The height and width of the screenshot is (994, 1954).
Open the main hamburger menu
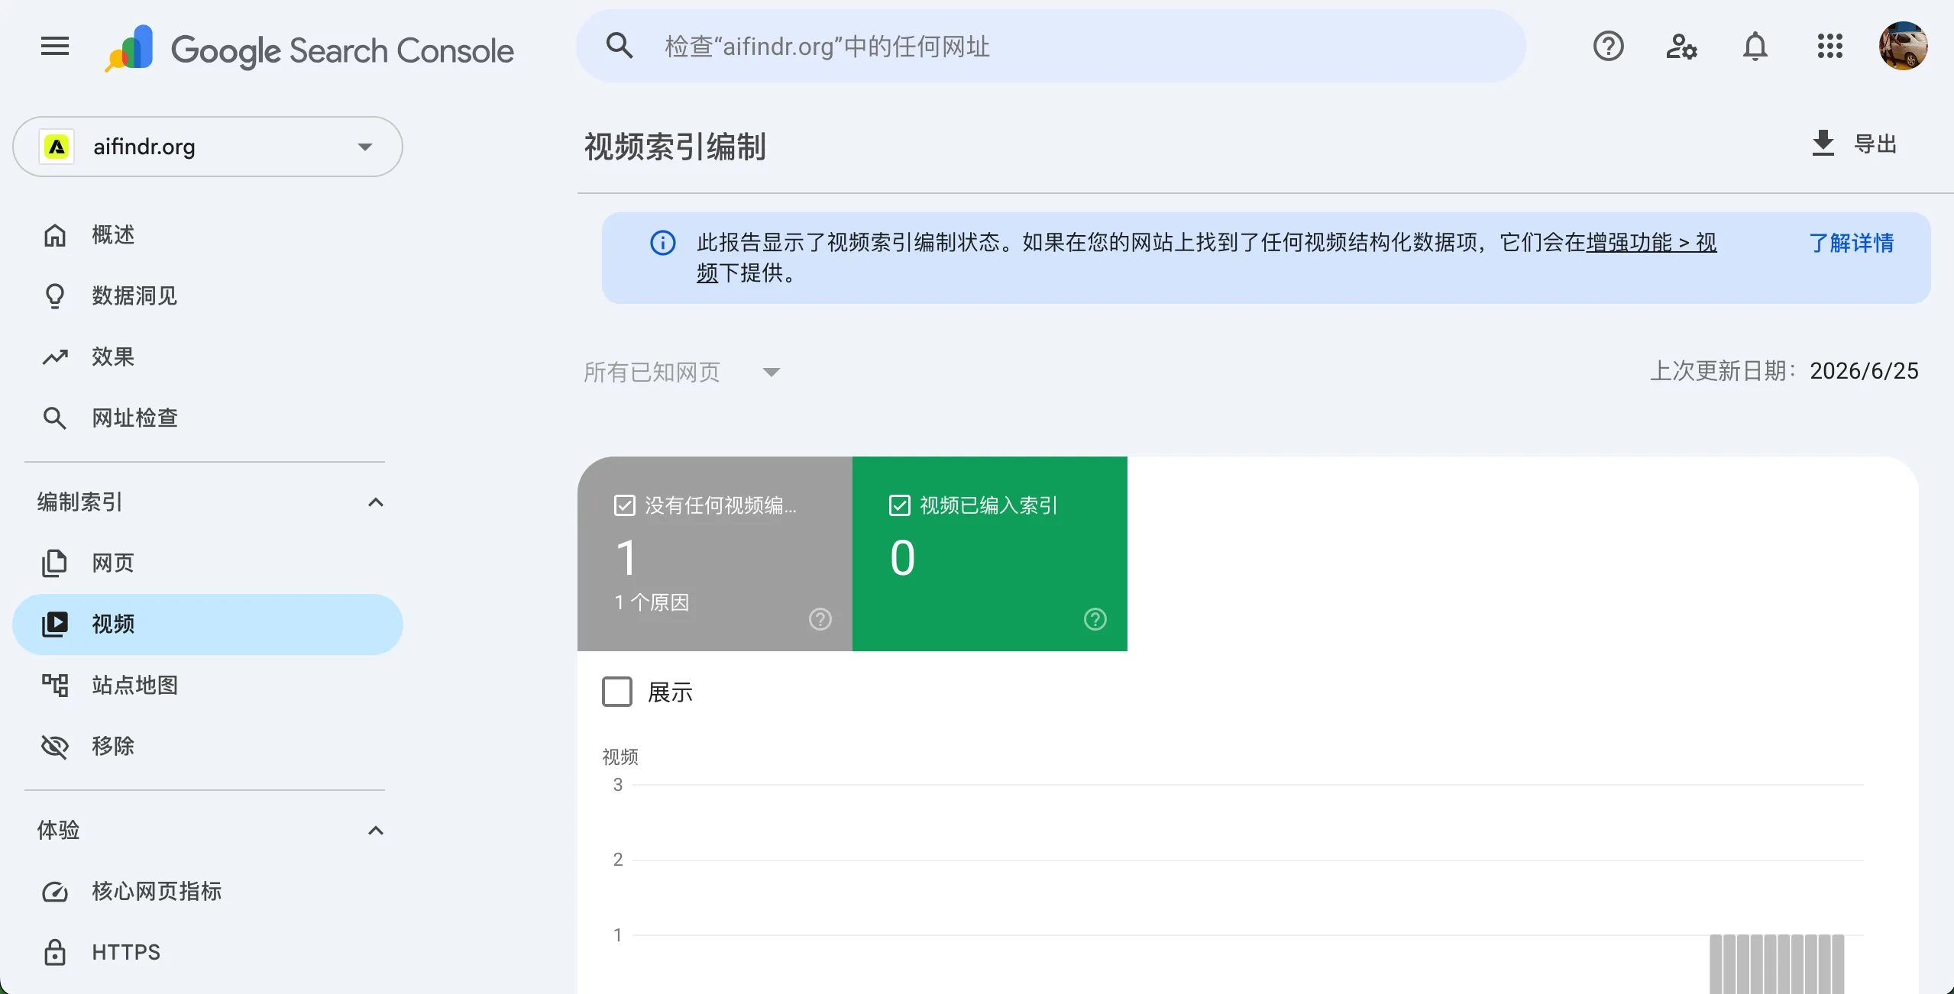point(55,47)
